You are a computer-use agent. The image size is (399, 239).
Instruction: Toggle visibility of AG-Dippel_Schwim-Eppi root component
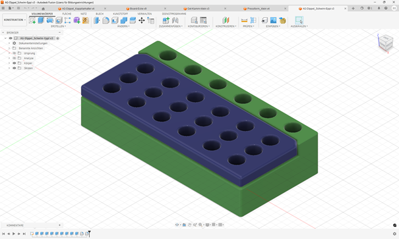coord(11,38)
